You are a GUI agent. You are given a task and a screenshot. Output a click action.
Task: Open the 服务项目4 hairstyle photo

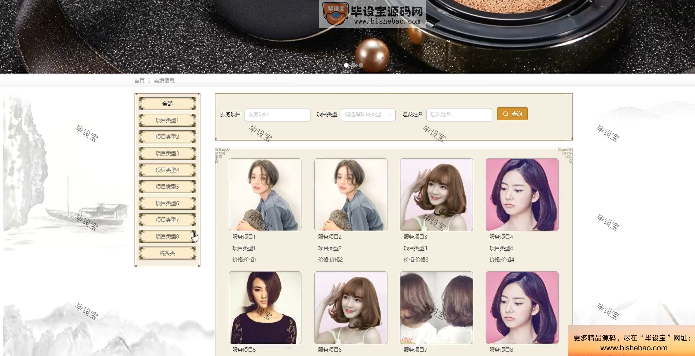click(522, 195)
